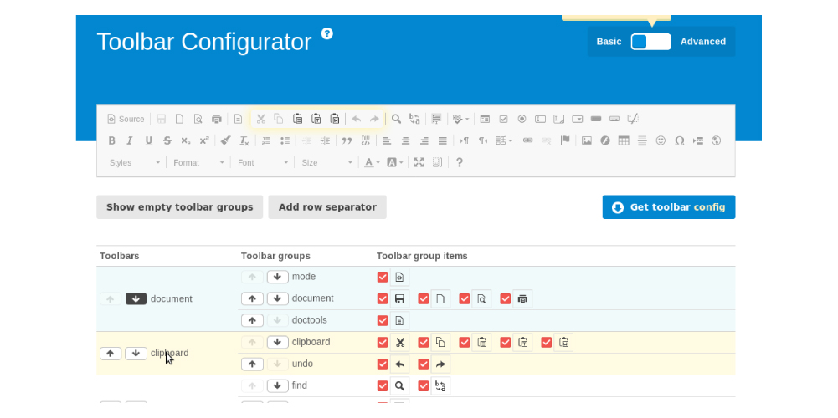Click the Replace icon in find row
Viewport: 838px width, 418px height.
click(x=440, y=385)
